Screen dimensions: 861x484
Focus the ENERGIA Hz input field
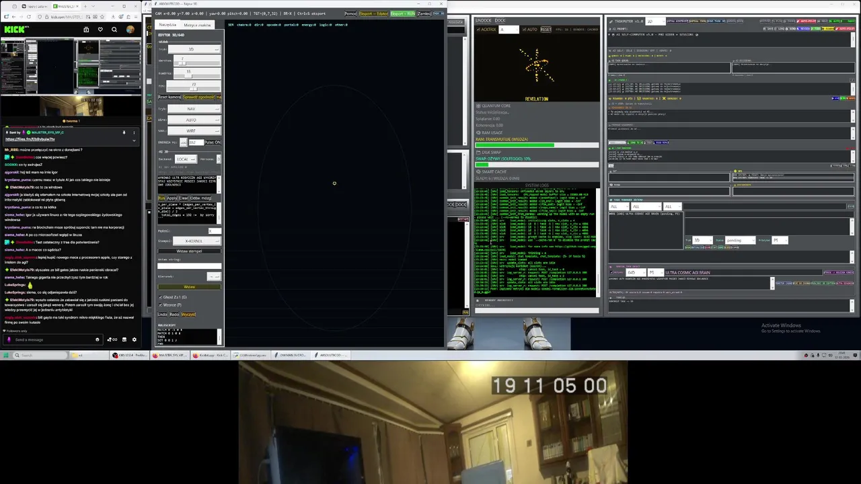(x=196, y=143)
